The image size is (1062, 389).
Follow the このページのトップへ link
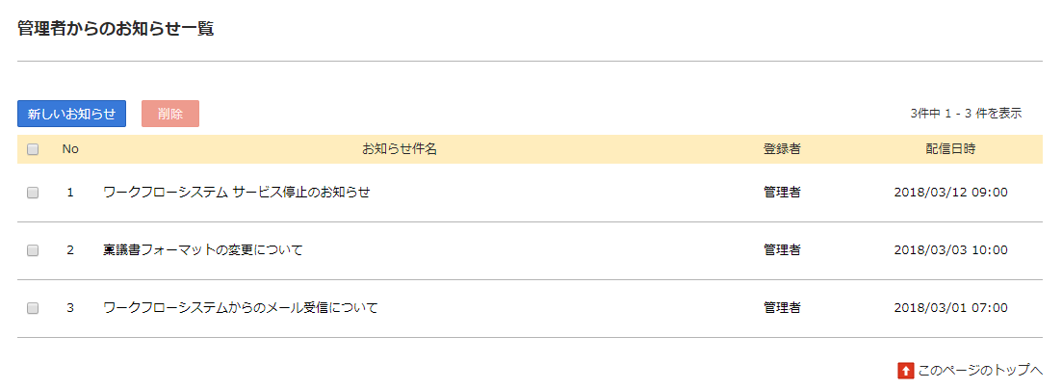[980, 371]
